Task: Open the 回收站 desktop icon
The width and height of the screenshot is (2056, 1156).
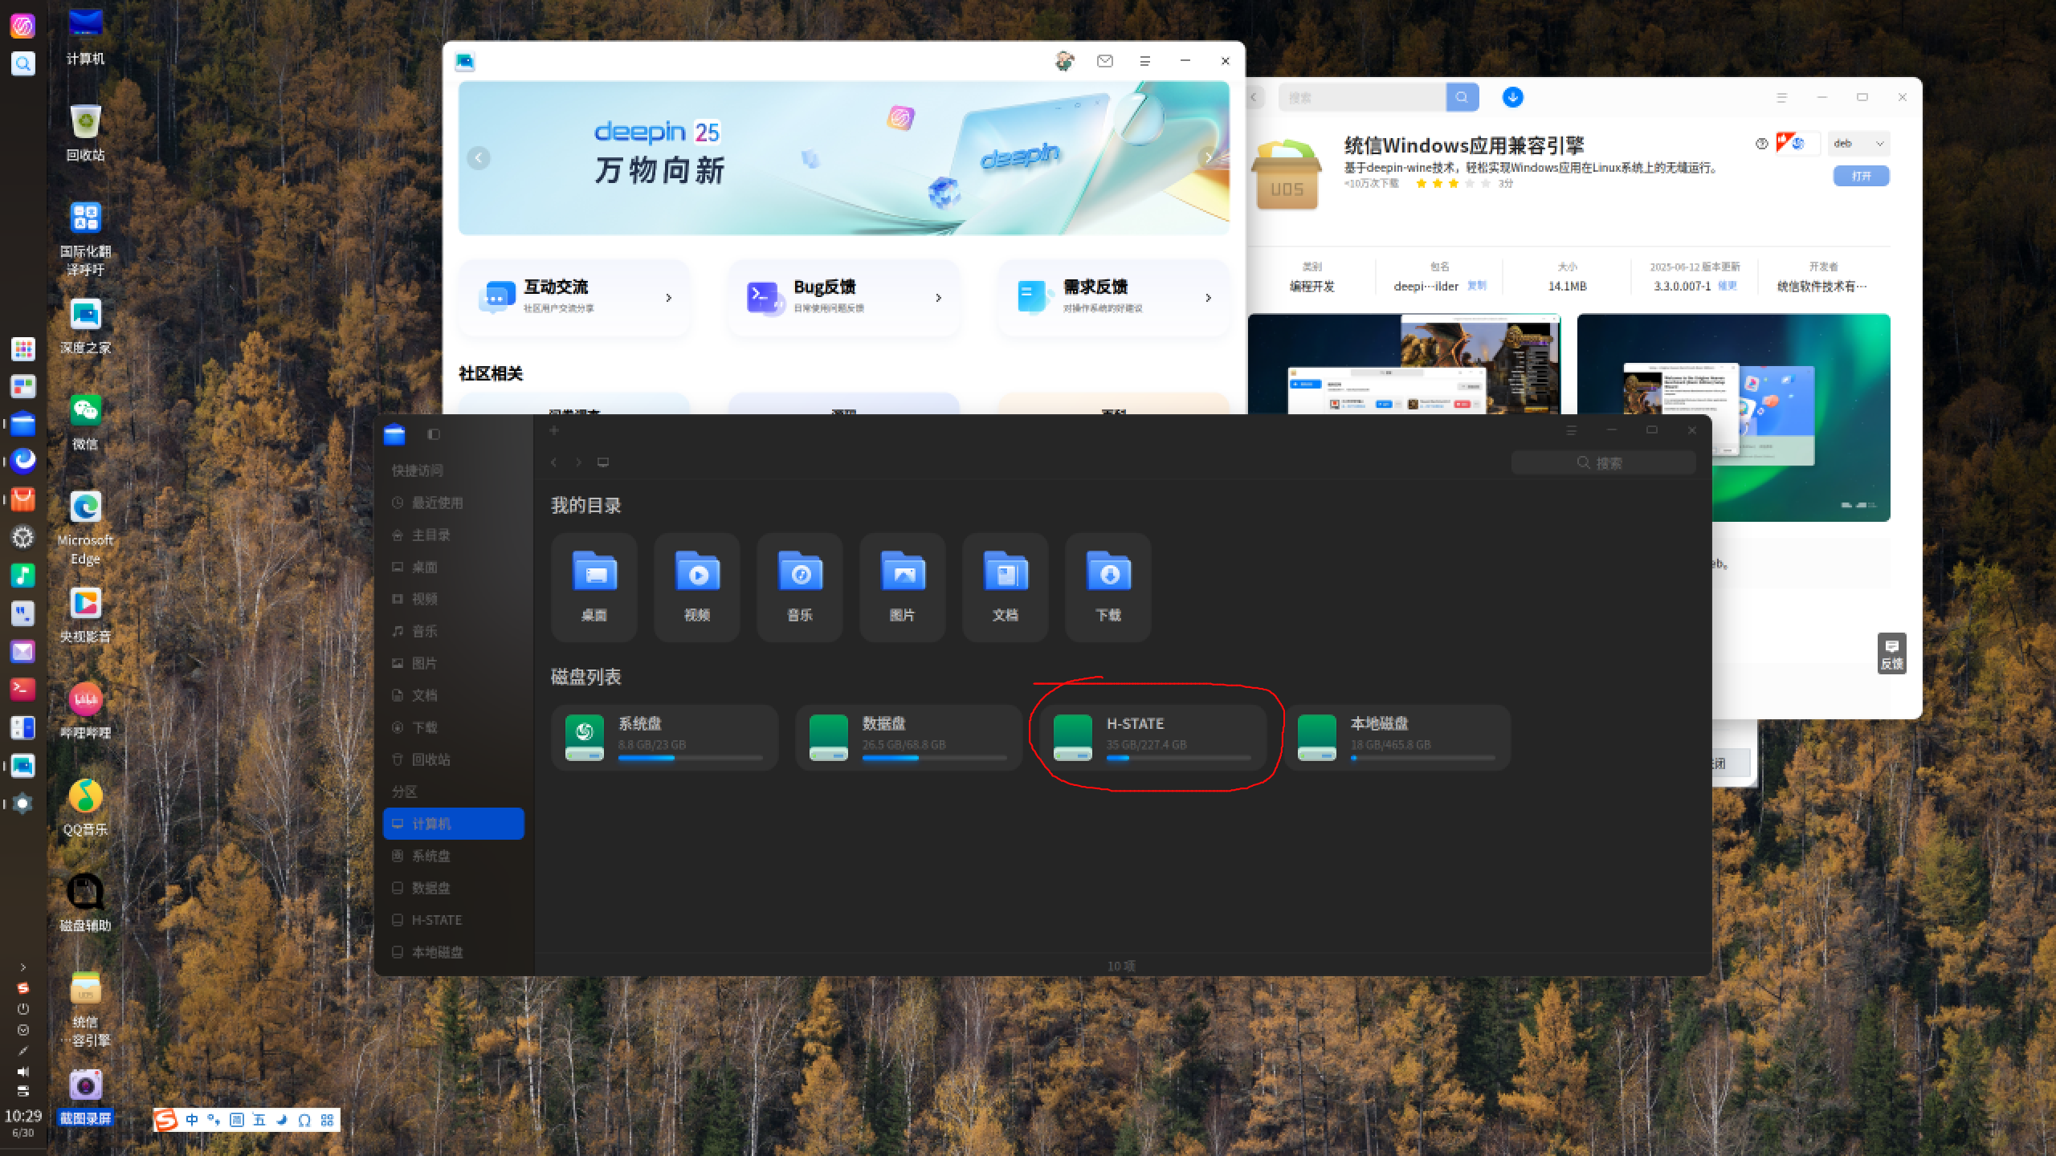Action: click(x=85, y=132)
